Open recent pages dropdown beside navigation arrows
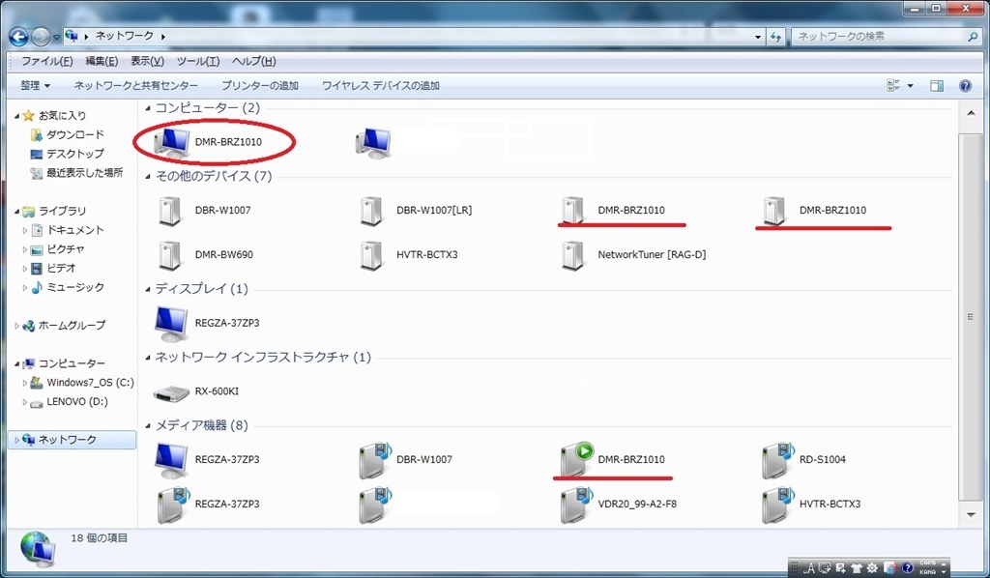The width and height of the screenshot is (990, 578). point(57,38)
